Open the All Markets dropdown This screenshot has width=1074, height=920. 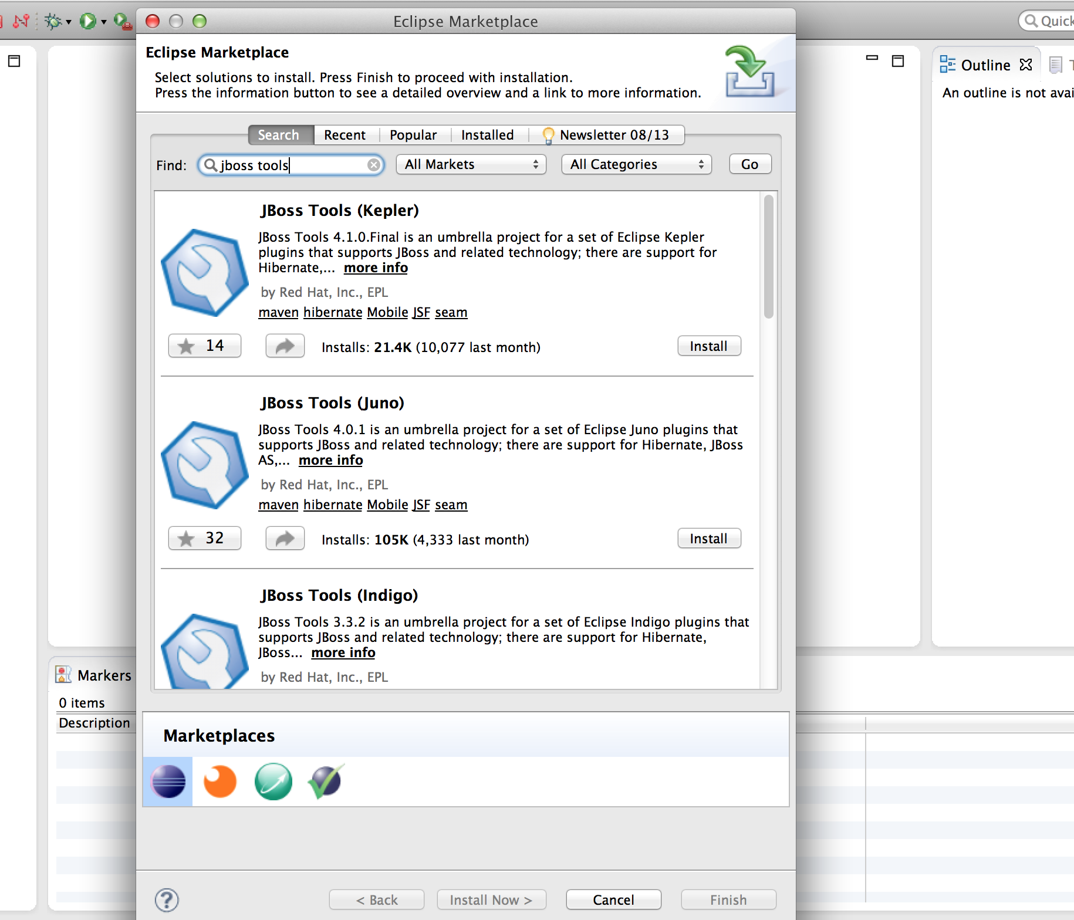pyautogui.click(x=471, y=164)
